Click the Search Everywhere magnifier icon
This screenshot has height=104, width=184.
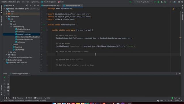coord(182,2)
